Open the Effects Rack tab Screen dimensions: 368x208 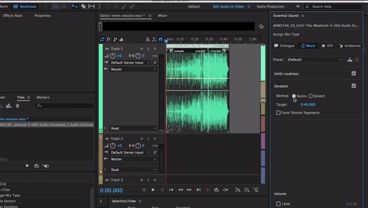coord(13,16)
